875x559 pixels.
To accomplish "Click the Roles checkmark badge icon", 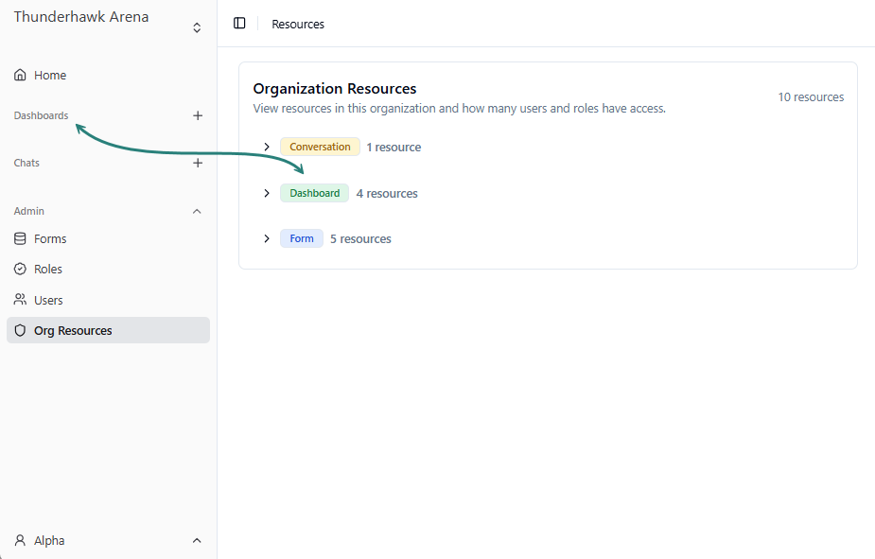I will click(20, 270).
